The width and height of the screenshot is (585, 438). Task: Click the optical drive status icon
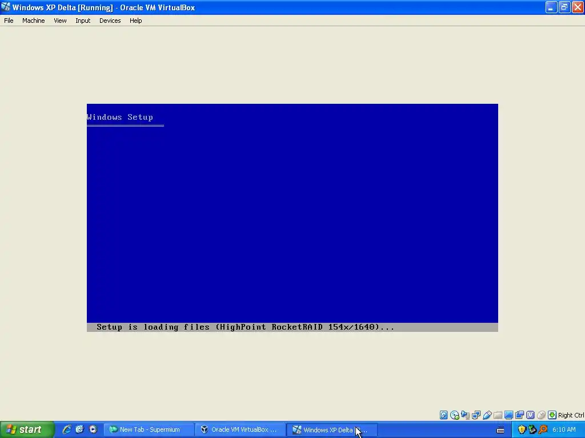454,415
